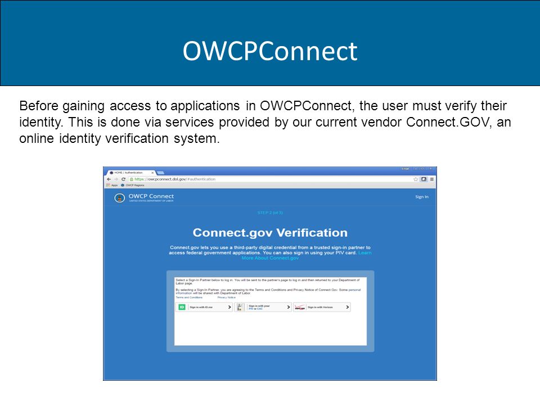Click the Connect.gov Verification heading

tap(270, 233)
